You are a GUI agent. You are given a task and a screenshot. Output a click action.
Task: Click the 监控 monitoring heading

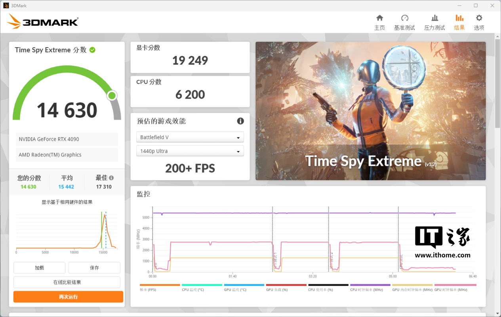(x=143, y=194)
